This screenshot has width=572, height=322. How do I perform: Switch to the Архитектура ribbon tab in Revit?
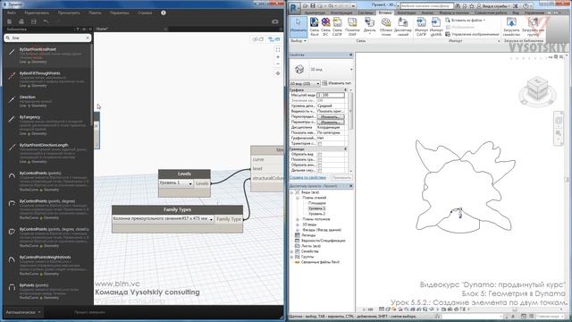315,13
